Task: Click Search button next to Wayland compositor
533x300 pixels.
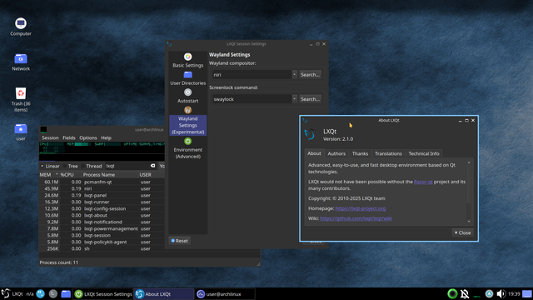Action: (x=310, y=74)
